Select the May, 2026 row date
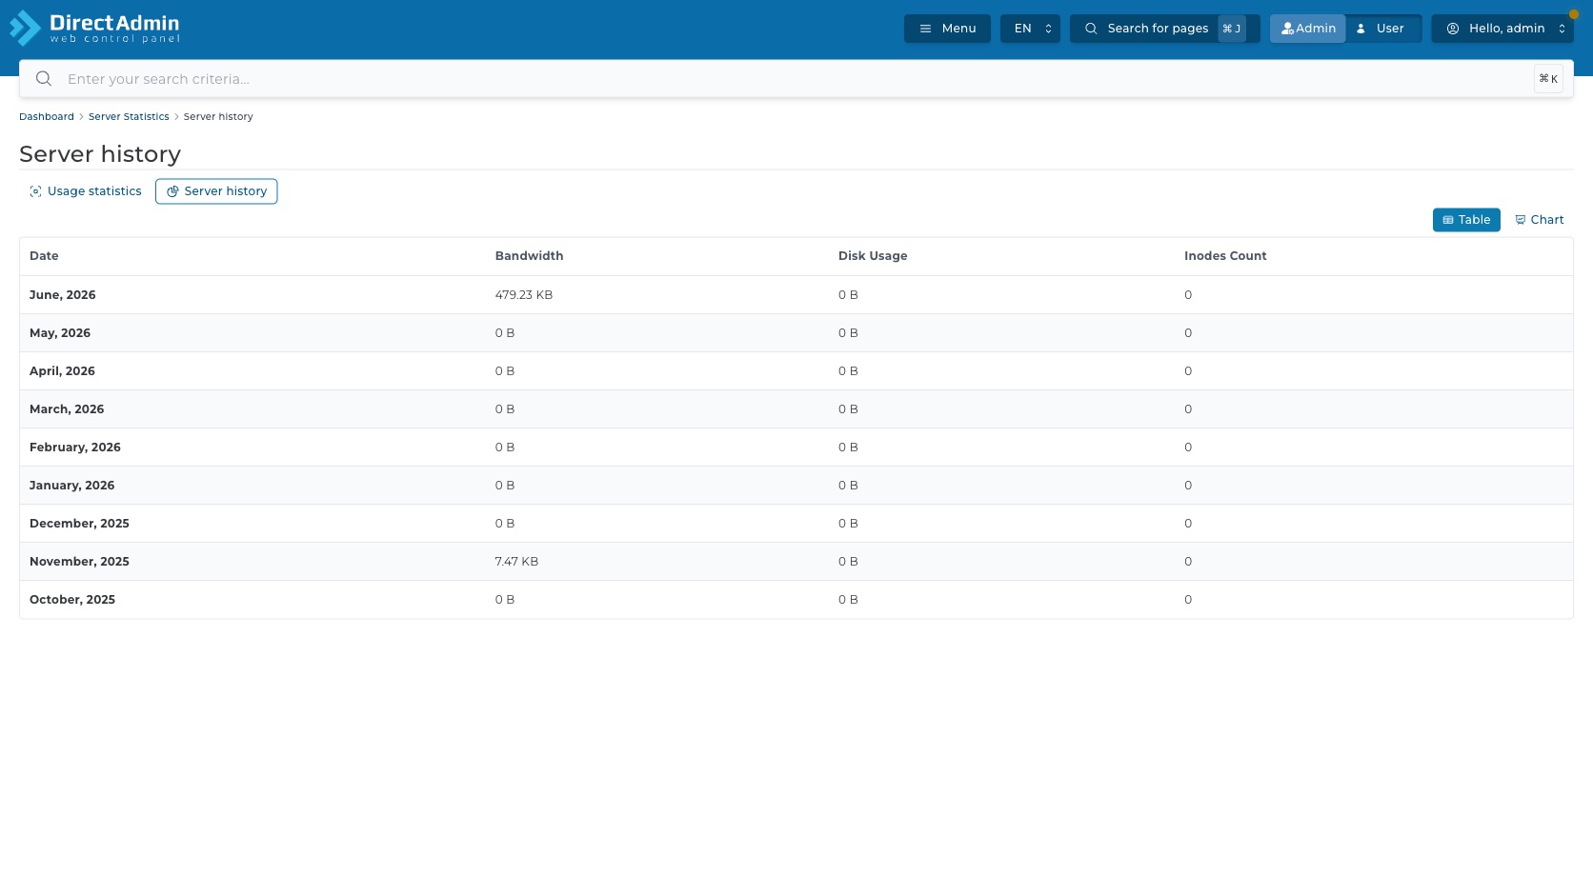The width and height of the screenshot is (1593, 896). click(60, 333)
